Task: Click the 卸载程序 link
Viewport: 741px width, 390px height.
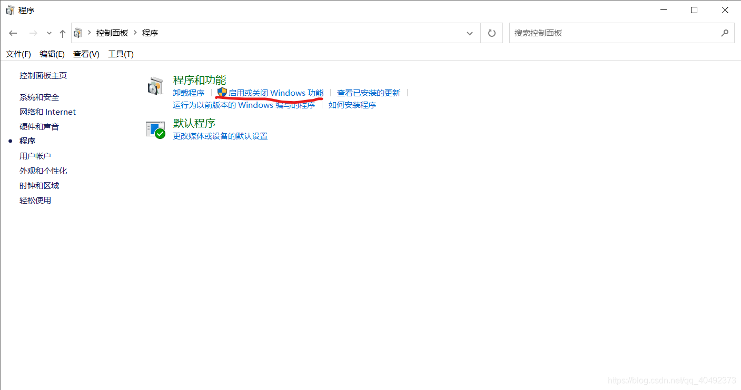Action: click(189, 93)
